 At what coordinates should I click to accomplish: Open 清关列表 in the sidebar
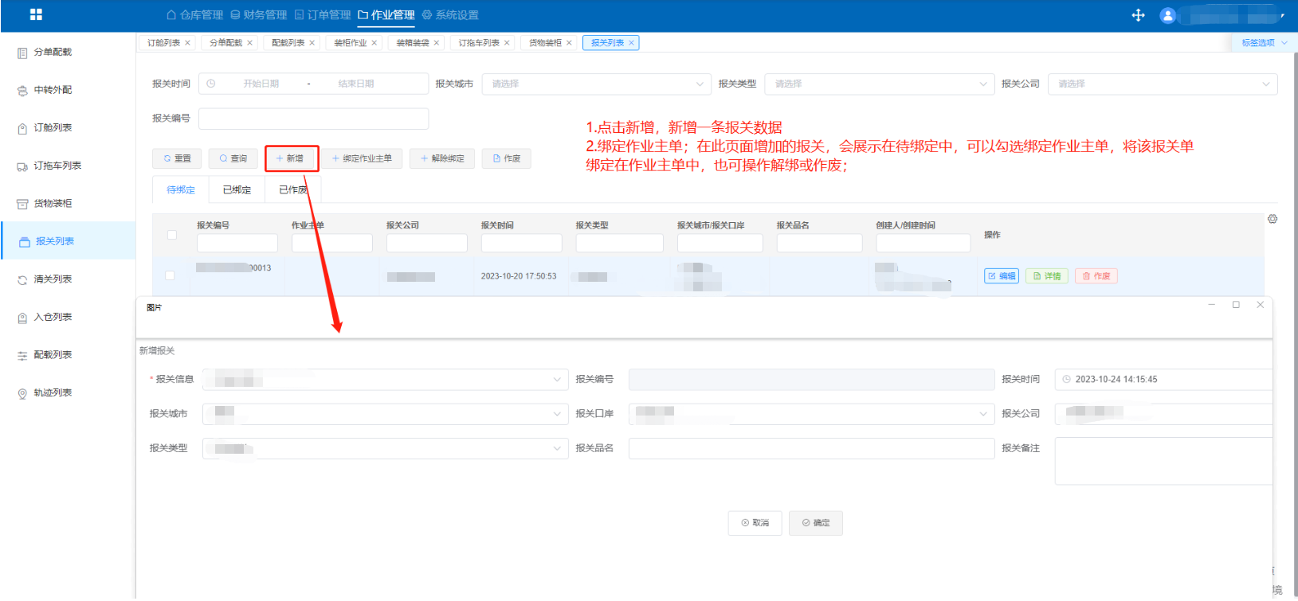pyautogui.click(x=53, y=279)
